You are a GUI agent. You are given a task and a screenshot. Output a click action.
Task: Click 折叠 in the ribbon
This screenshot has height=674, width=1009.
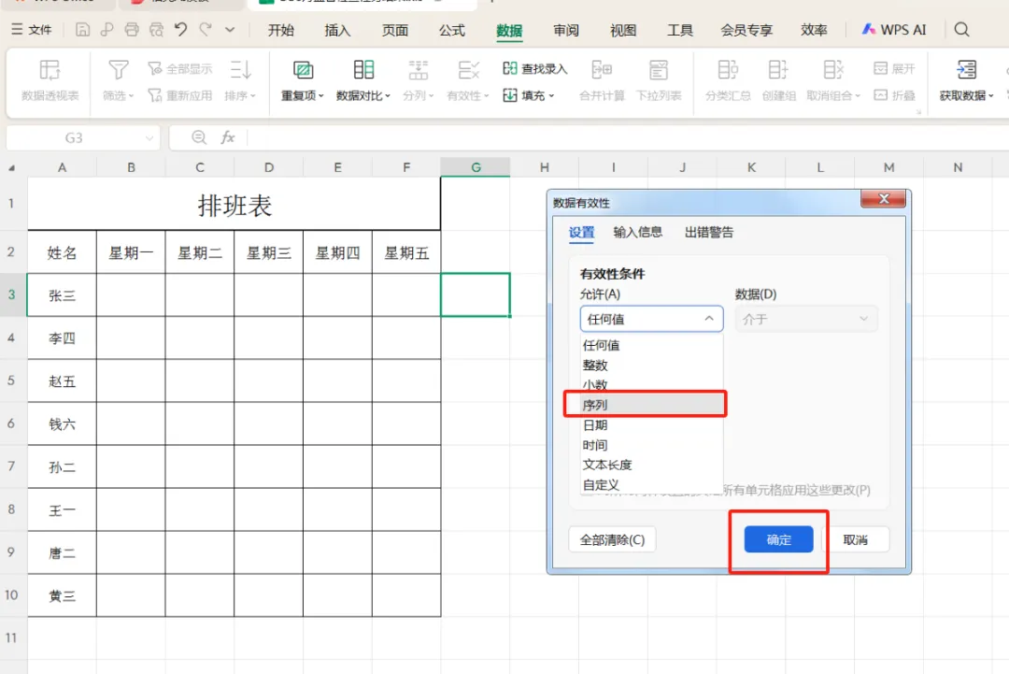pyautogui.click(x=894, y=95)
